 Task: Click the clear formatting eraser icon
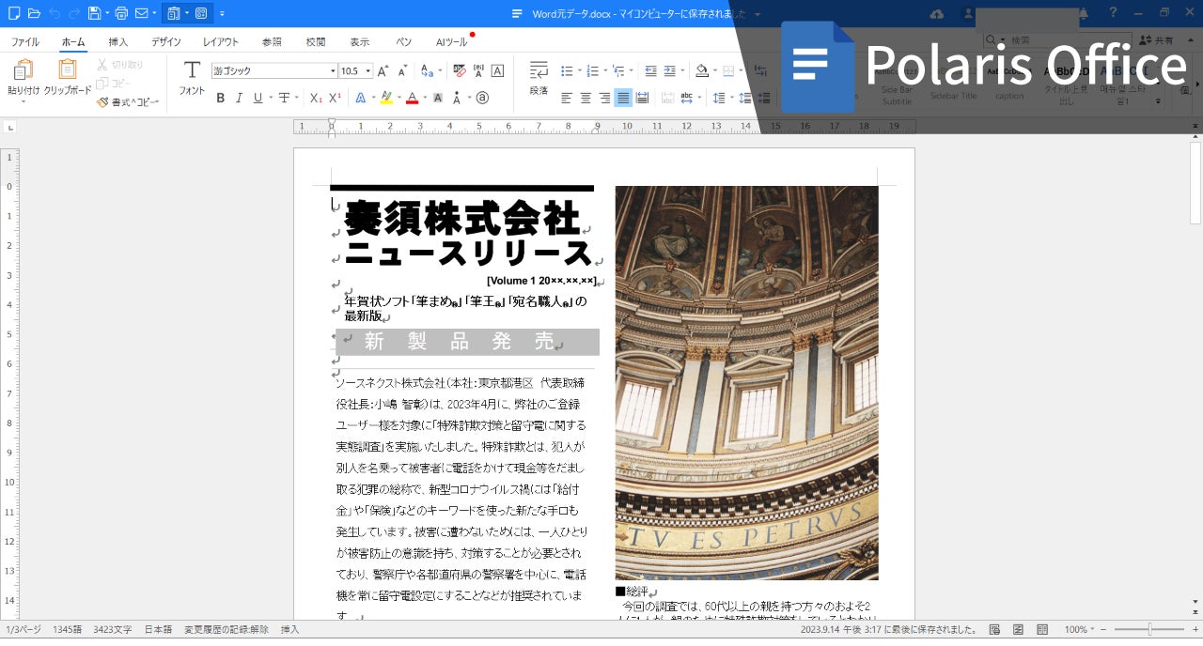(460, 70)
